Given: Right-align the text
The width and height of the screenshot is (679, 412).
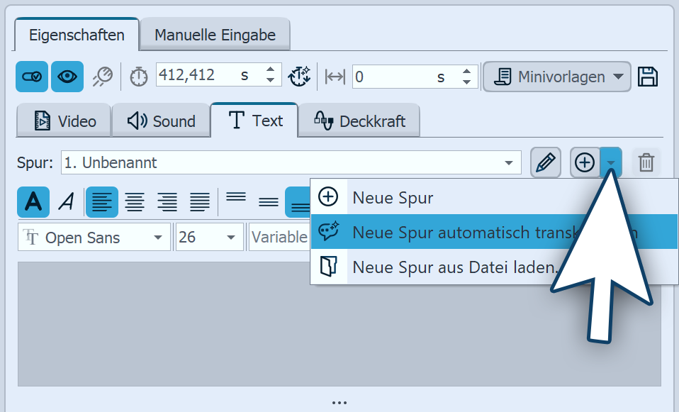Looking at the screenshot, I should (x=167, y=202).
